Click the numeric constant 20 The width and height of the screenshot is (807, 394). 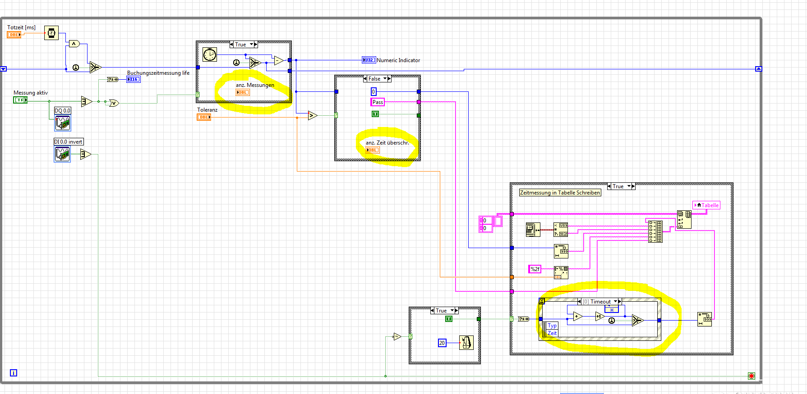tap(442, 343)
